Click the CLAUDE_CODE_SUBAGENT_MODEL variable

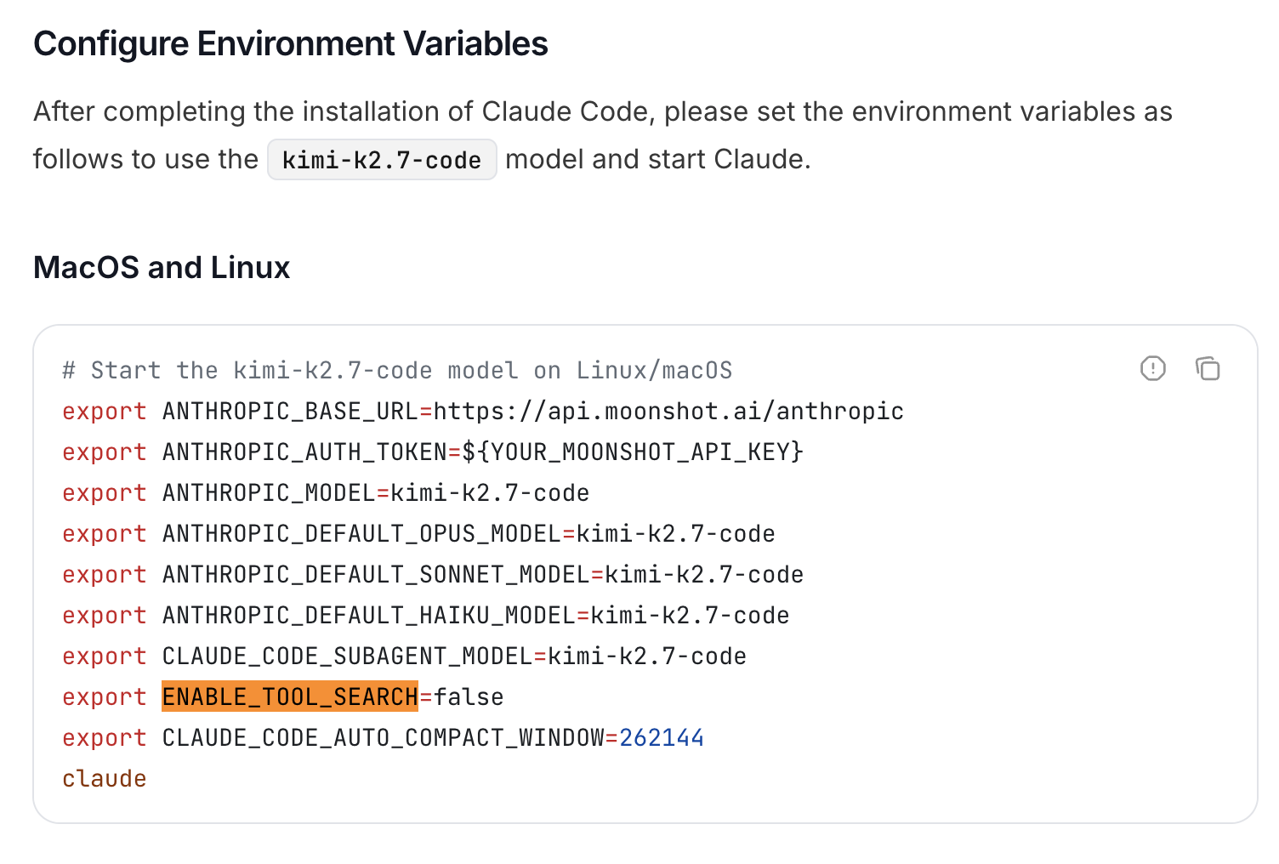tap(348, 657)
